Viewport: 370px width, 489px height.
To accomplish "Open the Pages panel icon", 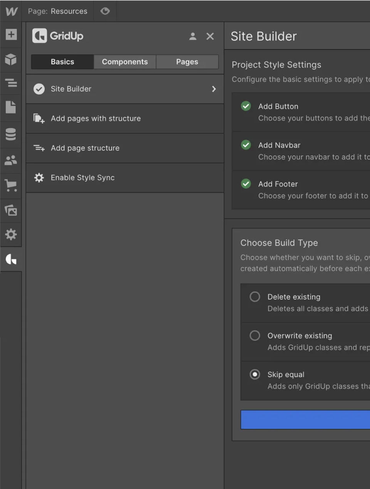I will click(11, 107).
